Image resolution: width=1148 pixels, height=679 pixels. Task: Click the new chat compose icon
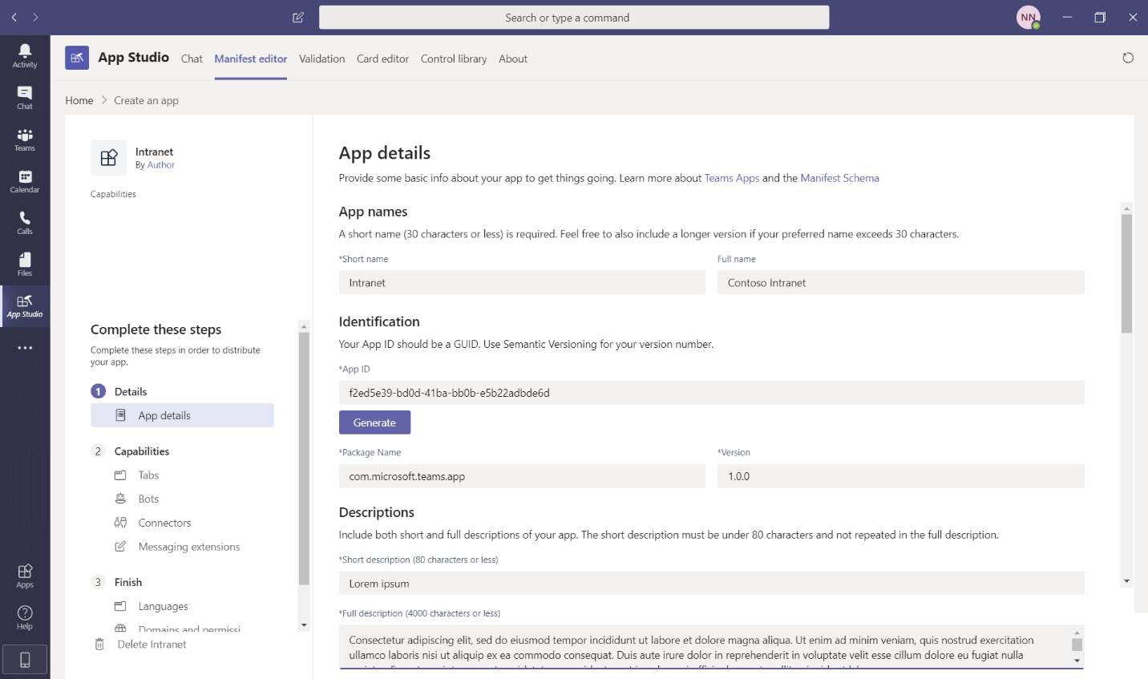click(x=298, y=18)
